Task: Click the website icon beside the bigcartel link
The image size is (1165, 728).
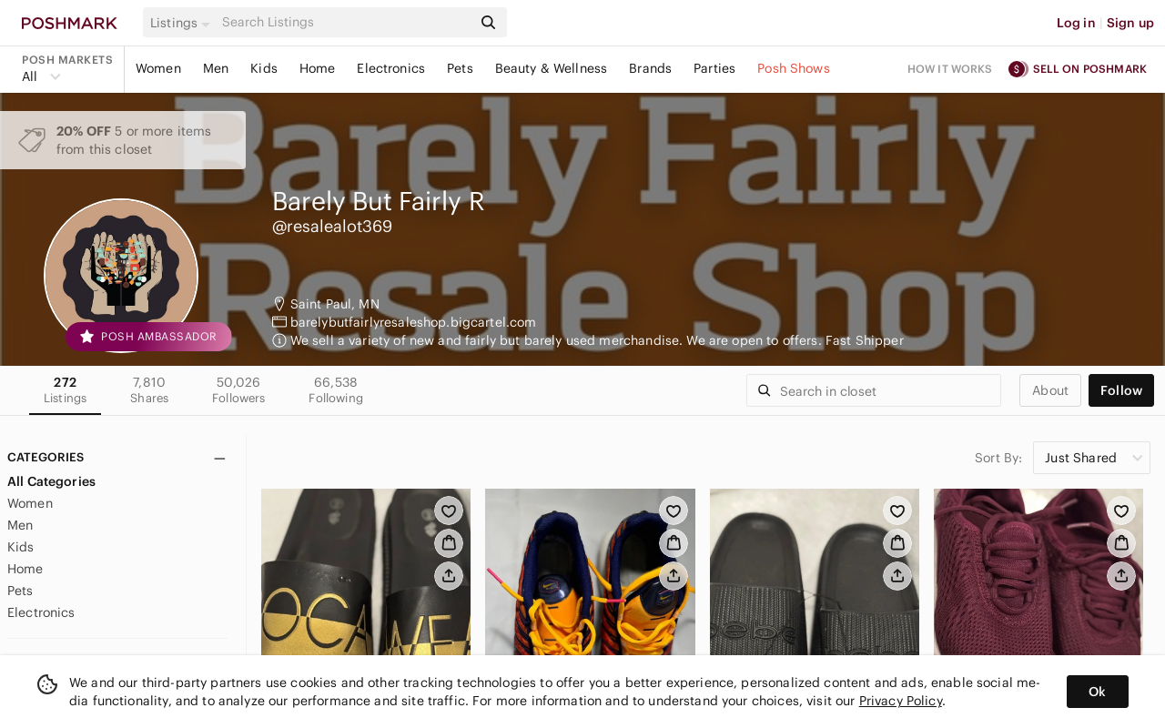Action: pos(279,322)
